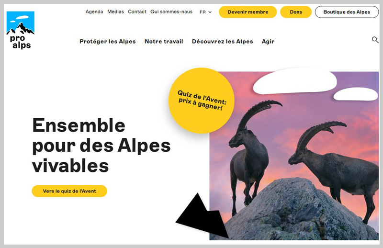Open Découvrez les Alpes menu
The image size is (383, 248).
[222, 42]
